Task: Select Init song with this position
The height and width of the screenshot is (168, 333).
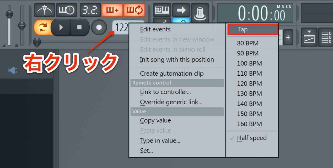Action: (177, 60)
